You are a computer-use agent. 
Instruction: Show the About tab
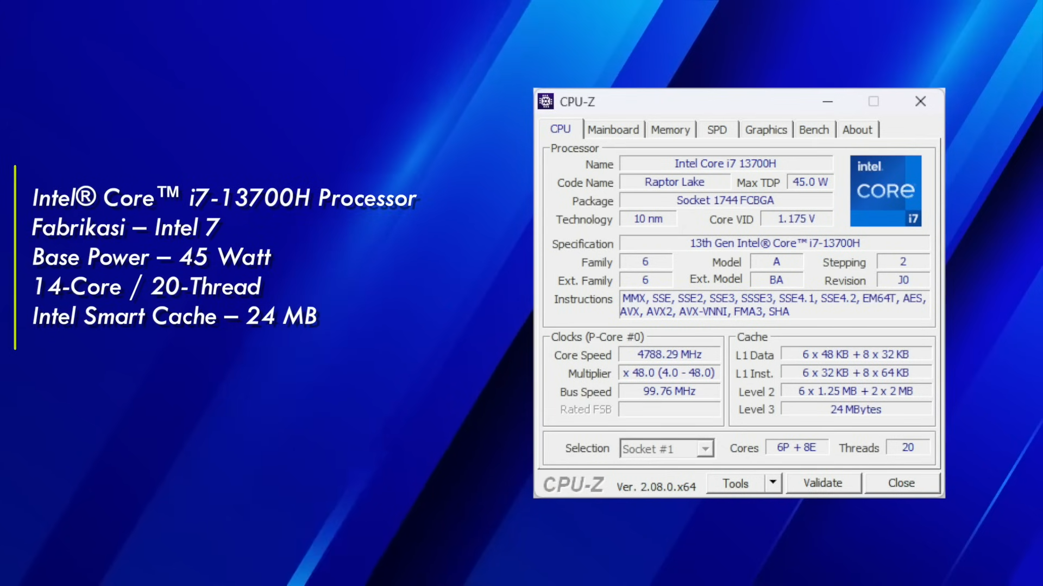(857, 130)
